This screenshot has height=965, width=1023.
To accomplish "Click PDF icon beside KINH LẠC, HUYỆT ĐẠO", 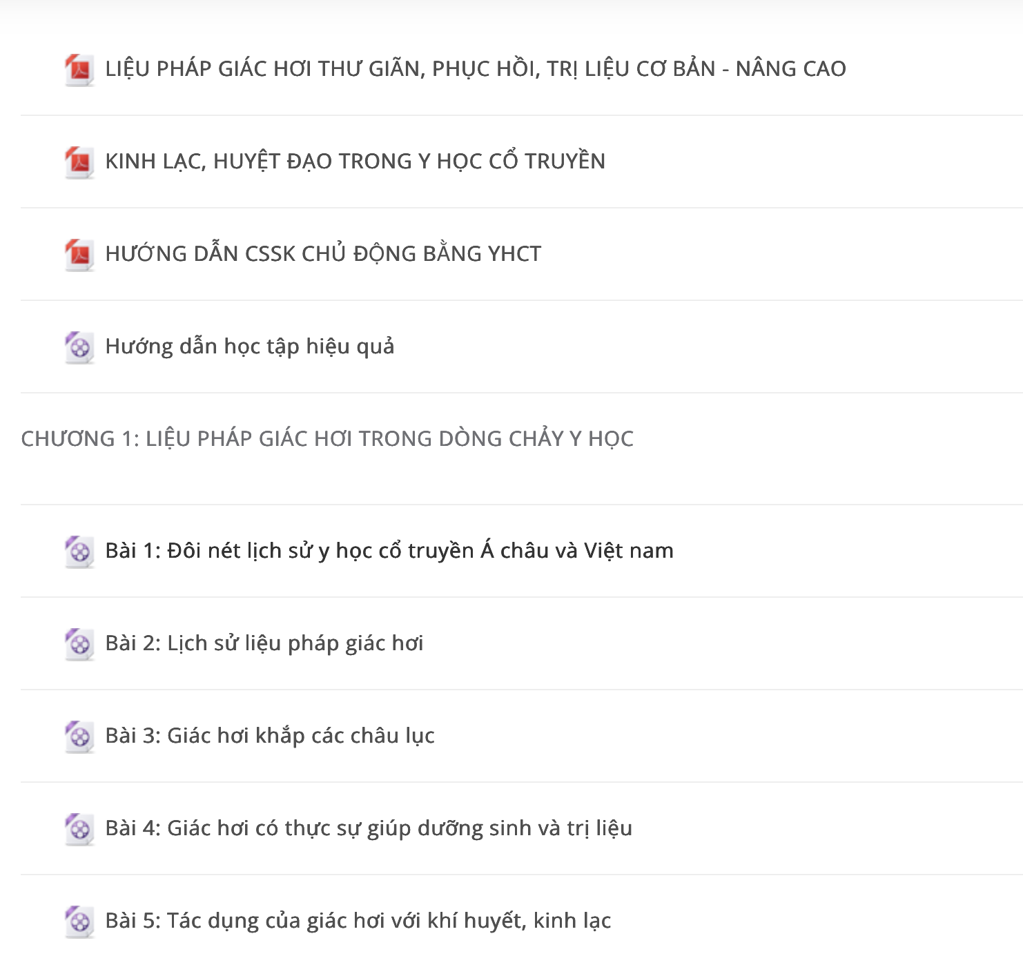I will point(79,162).
